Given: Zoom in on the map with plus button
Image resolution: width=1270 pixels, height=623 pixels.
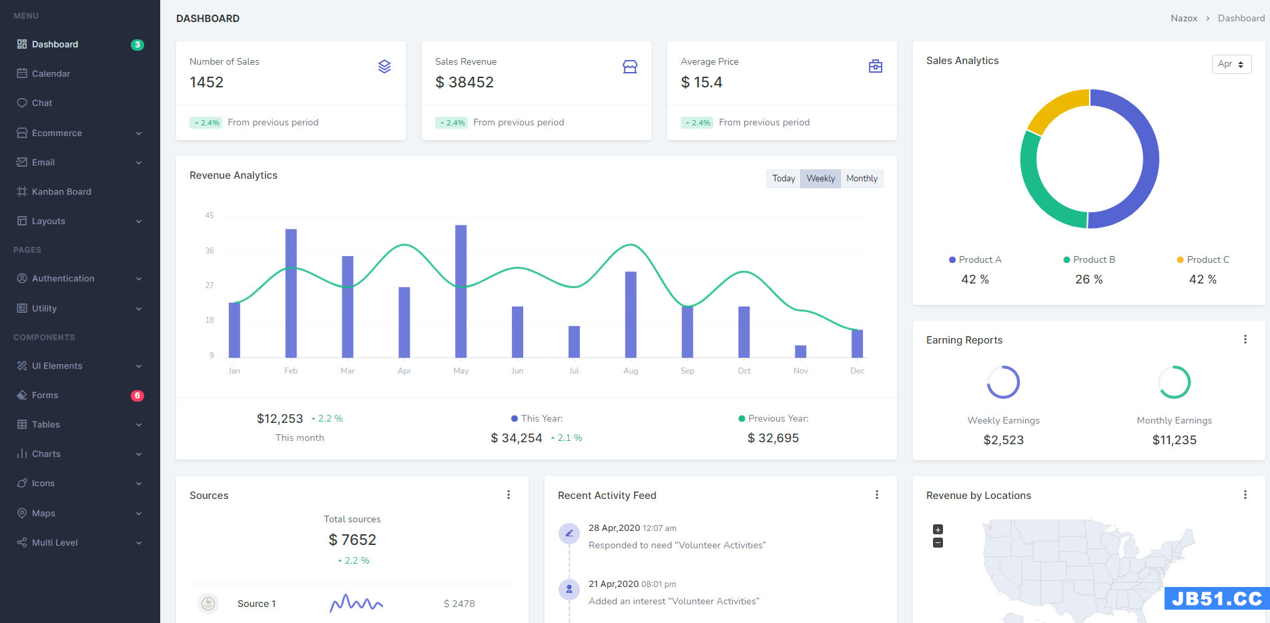Looking at the screenshot, I should pyautogui.click(x=938, y=530).
